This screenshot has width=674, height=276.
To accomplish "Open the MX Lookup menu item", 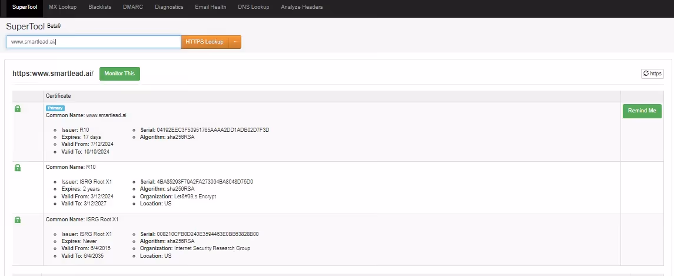I will click(63, 7).
